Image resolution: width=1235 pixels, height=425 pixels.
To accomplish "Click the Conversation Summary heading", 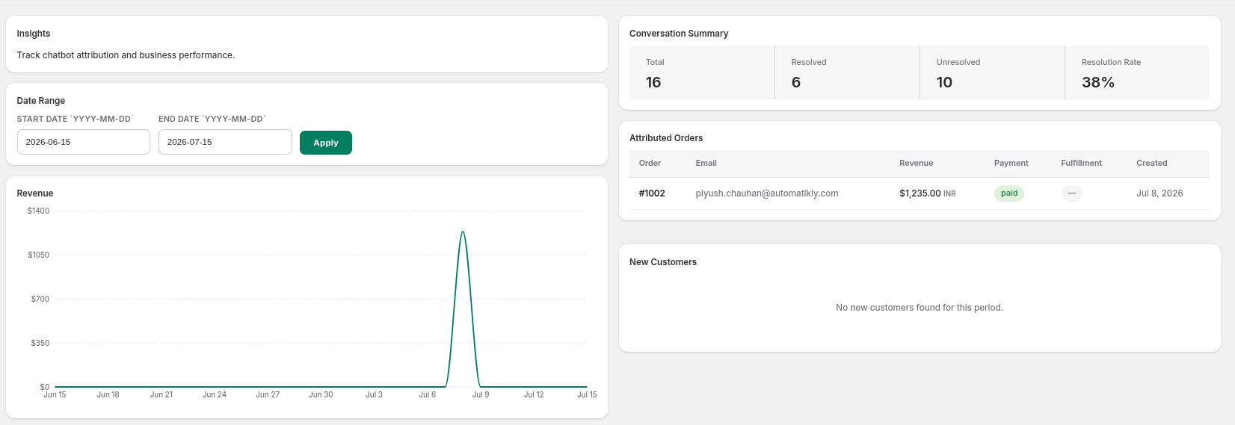I will (679, 34).
